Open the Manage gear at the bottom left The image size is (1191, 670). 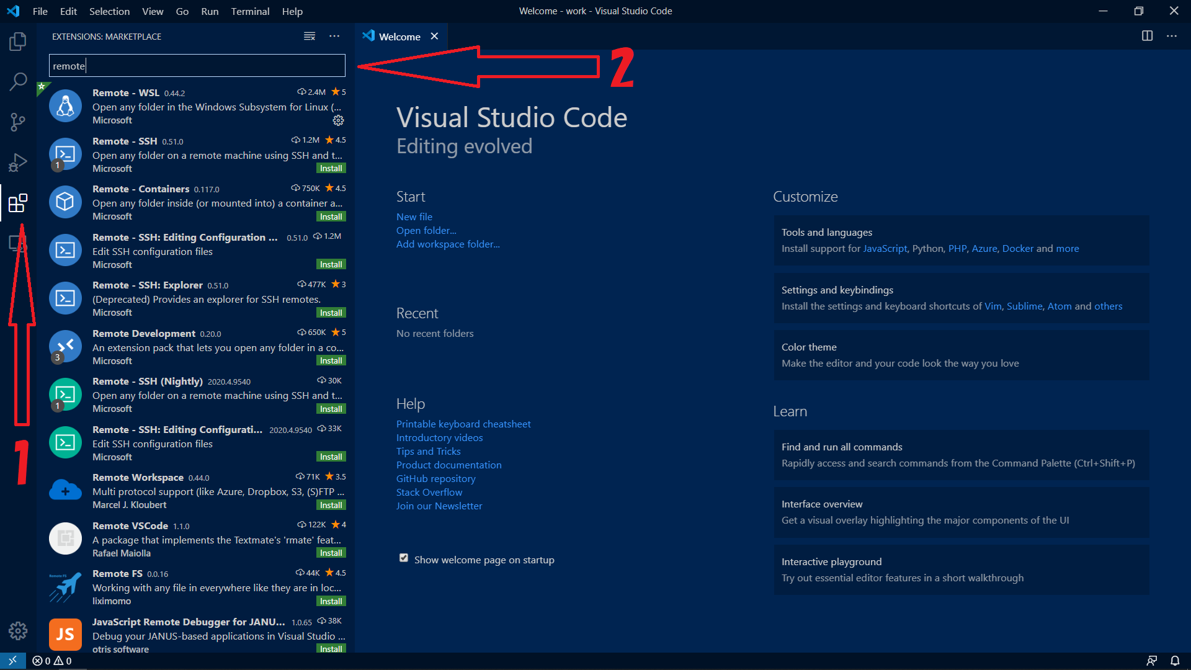pyautogui.click(x=18, y=631)
